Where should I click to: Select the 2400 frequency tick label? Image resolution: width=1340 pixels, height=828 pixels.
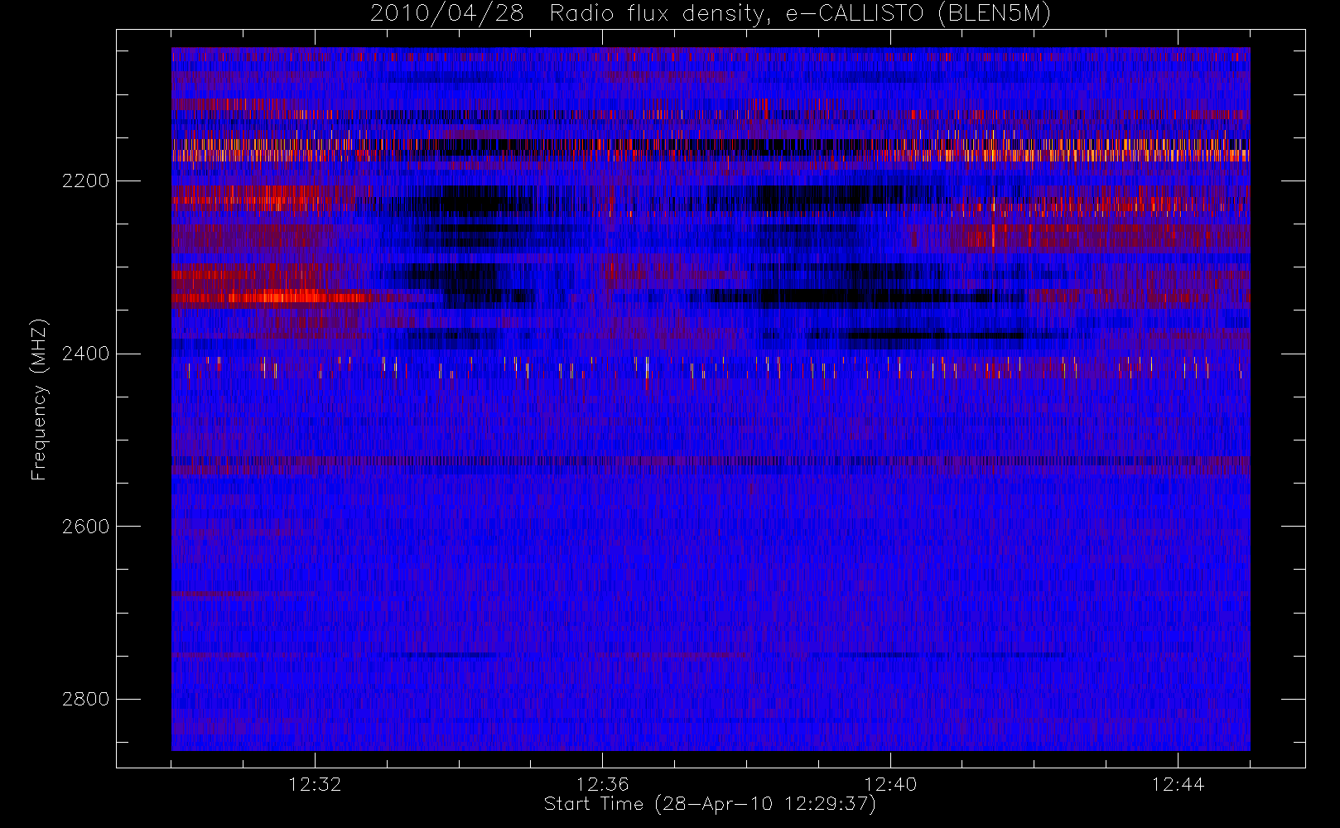coord(85,354)
